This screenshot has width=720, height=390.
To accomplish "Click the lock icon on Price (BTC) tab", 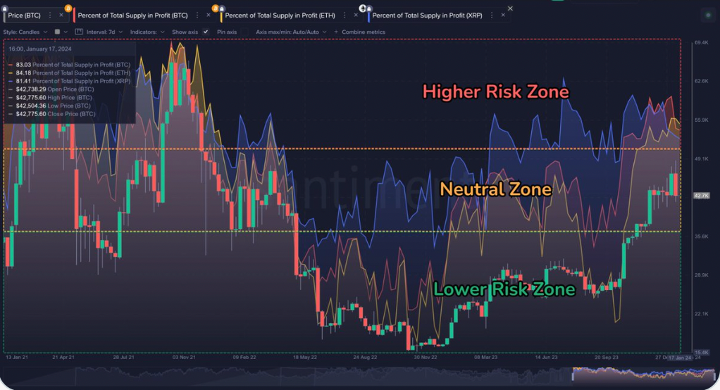I will click(5, 8).
